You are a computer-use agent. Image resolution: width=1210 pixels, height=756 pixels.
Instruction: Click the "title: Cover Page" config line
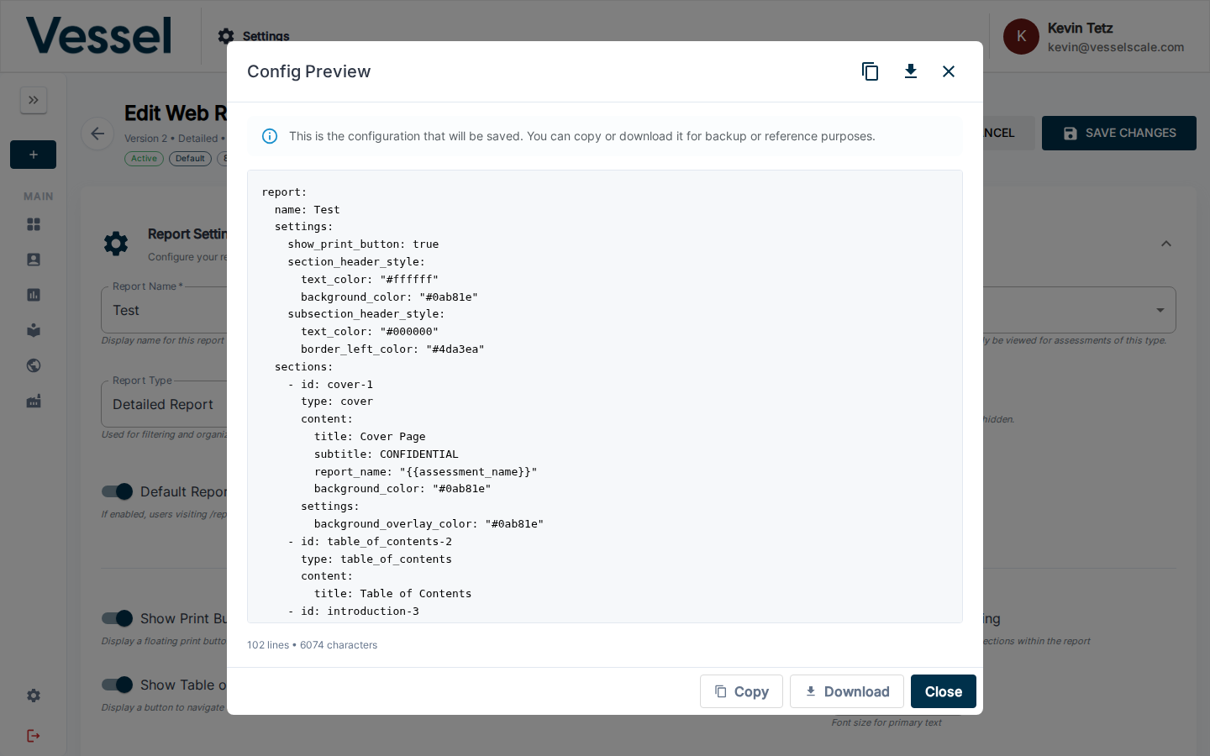coord(370,436)
